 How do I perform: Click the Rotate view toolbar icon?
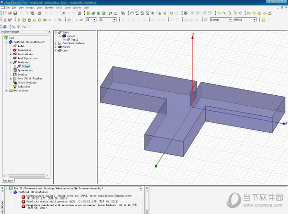(137, 13)
